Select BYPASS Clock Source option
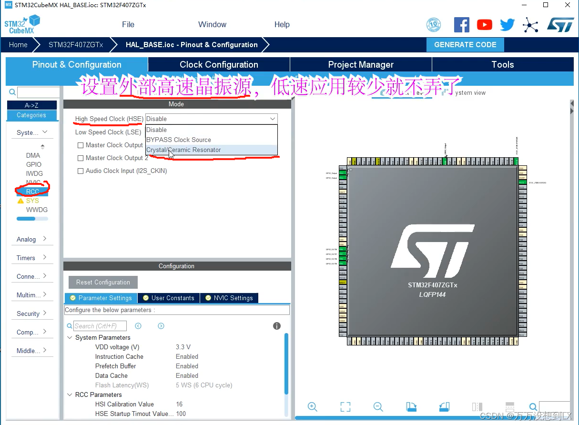This screenshot has width=579, height=425. pyautogui.click(x=211, y=140)
